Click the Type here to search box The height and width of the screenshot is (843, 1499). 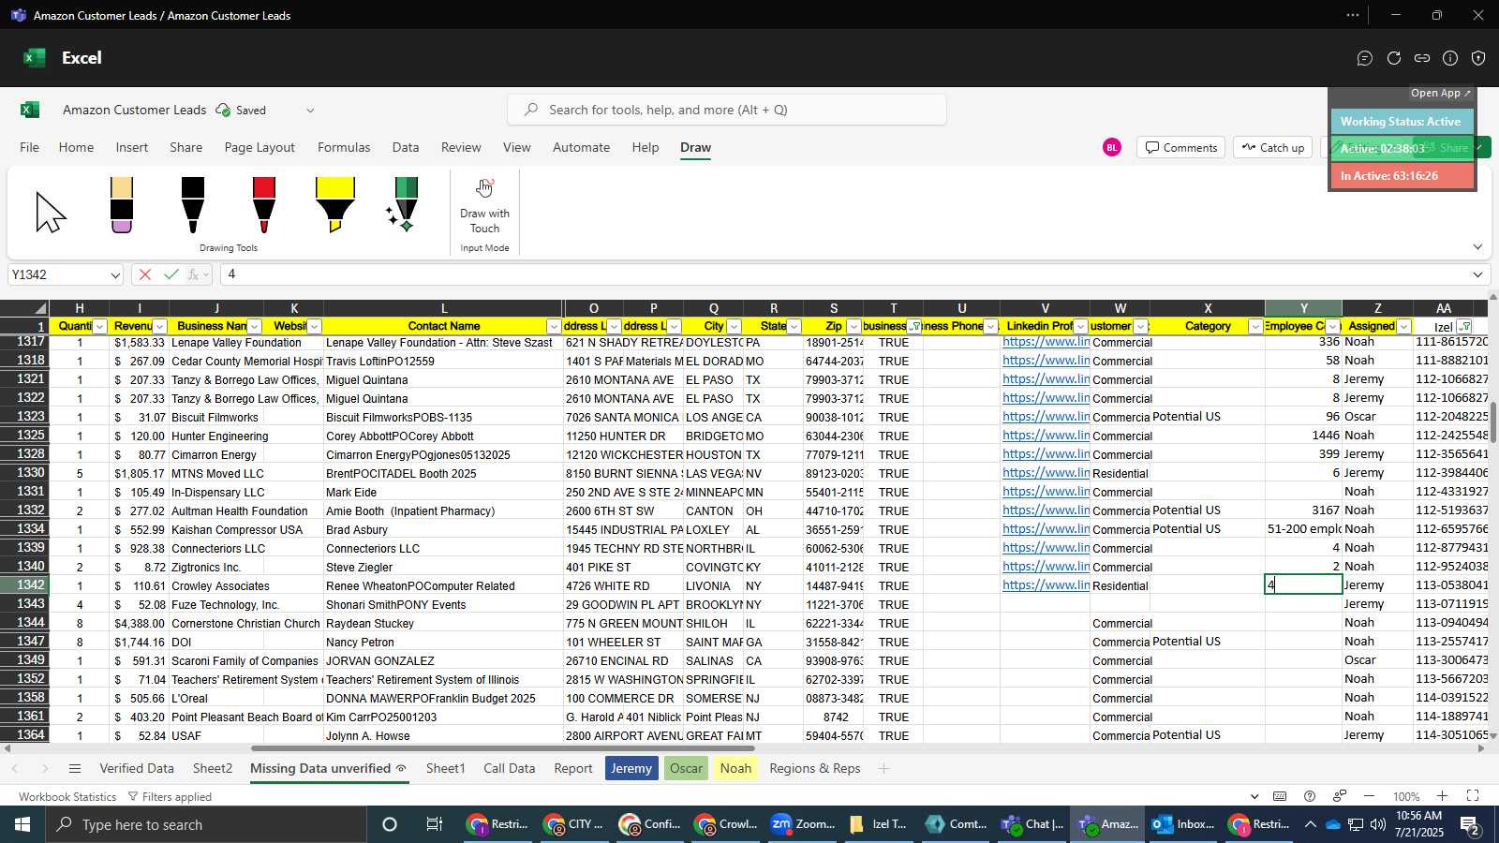pyautogui.click(x=205, y=824)
